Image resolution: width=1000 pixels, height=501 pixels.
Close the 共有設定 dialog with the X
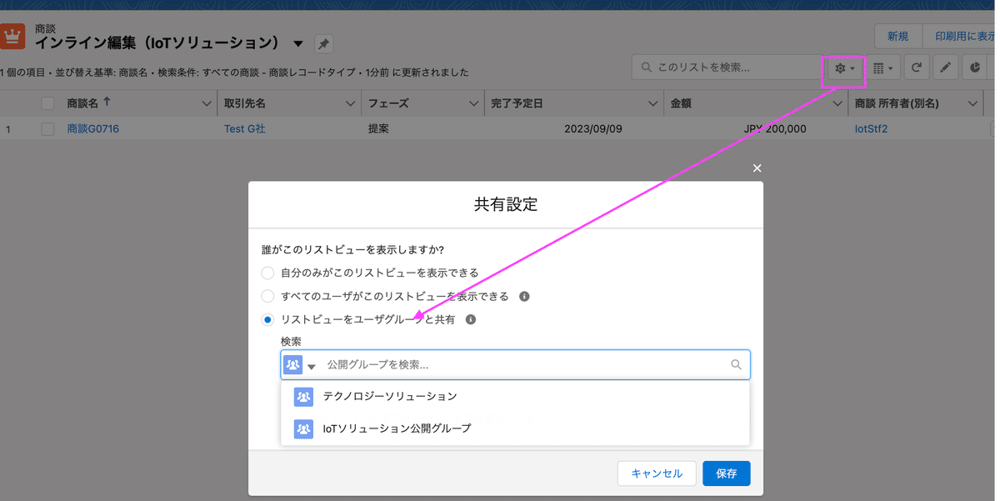click(757, 168)
